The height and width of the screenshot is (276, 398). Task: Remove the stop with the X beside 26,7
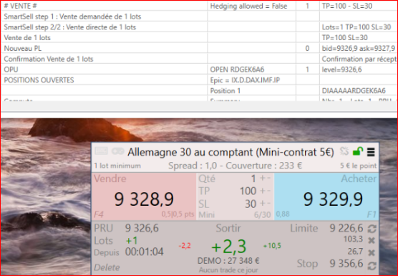tap(372, 252)
